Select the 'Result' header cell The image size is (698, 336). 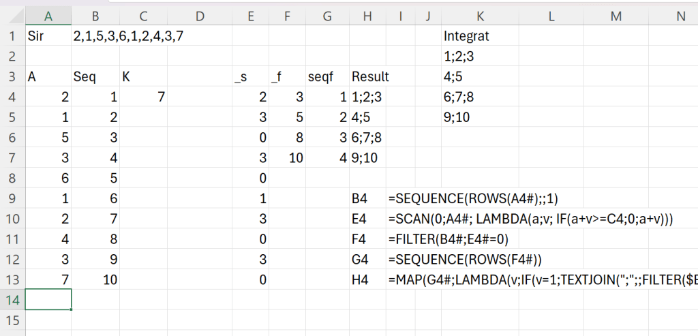click(370, 77)
